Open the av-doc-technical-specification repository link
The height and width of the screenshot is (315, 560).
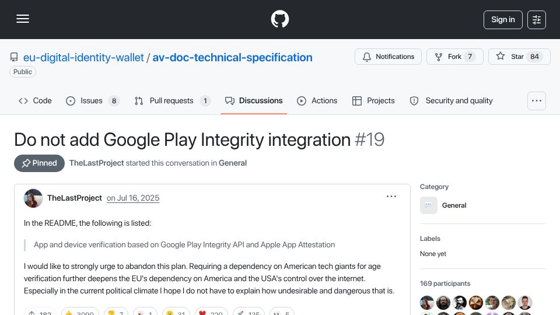coord(233,57)
